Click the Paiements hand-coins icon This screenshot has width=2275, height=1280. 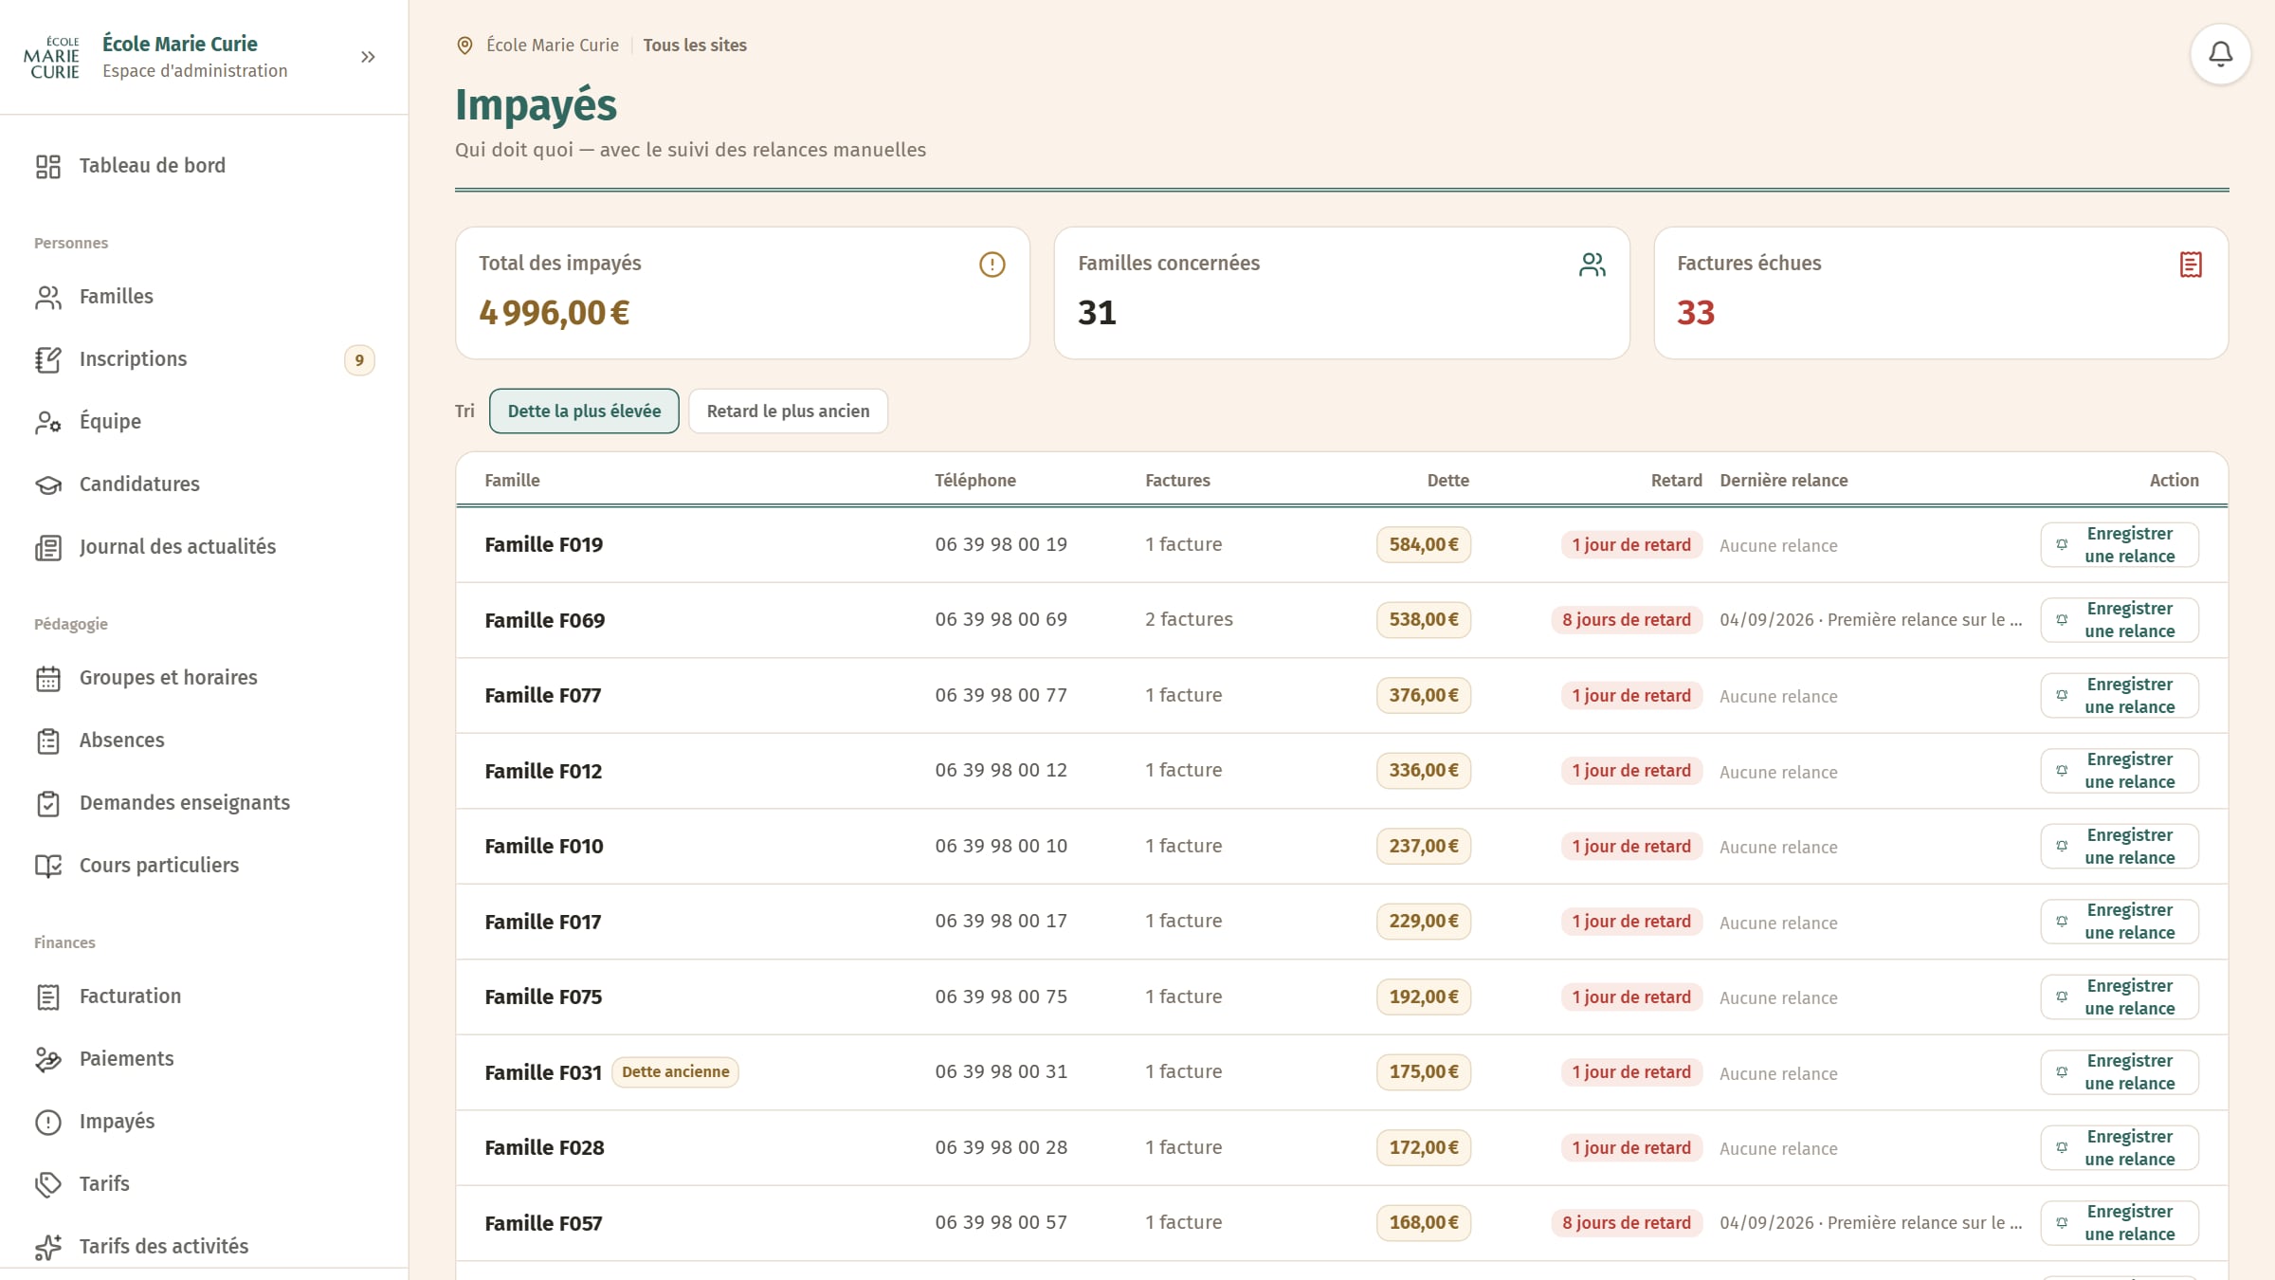(x=48, y=1059)
